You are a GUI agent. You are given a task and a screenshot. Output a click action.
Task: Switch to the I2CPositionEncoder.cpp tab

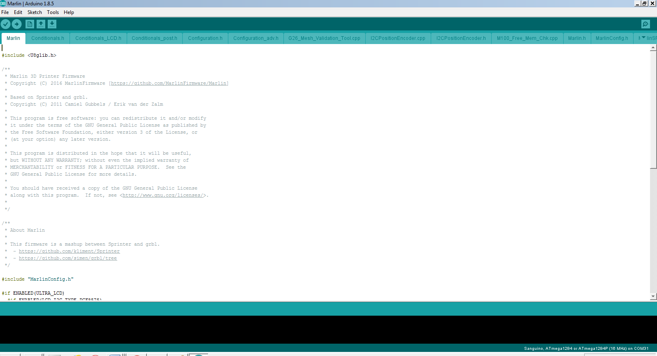[398, 38]
